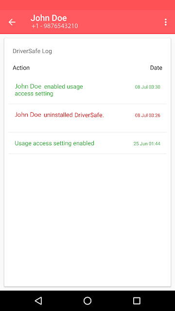Select the John Doe contact name header
This screenshot has height=311, width=175.
point(49,18)
